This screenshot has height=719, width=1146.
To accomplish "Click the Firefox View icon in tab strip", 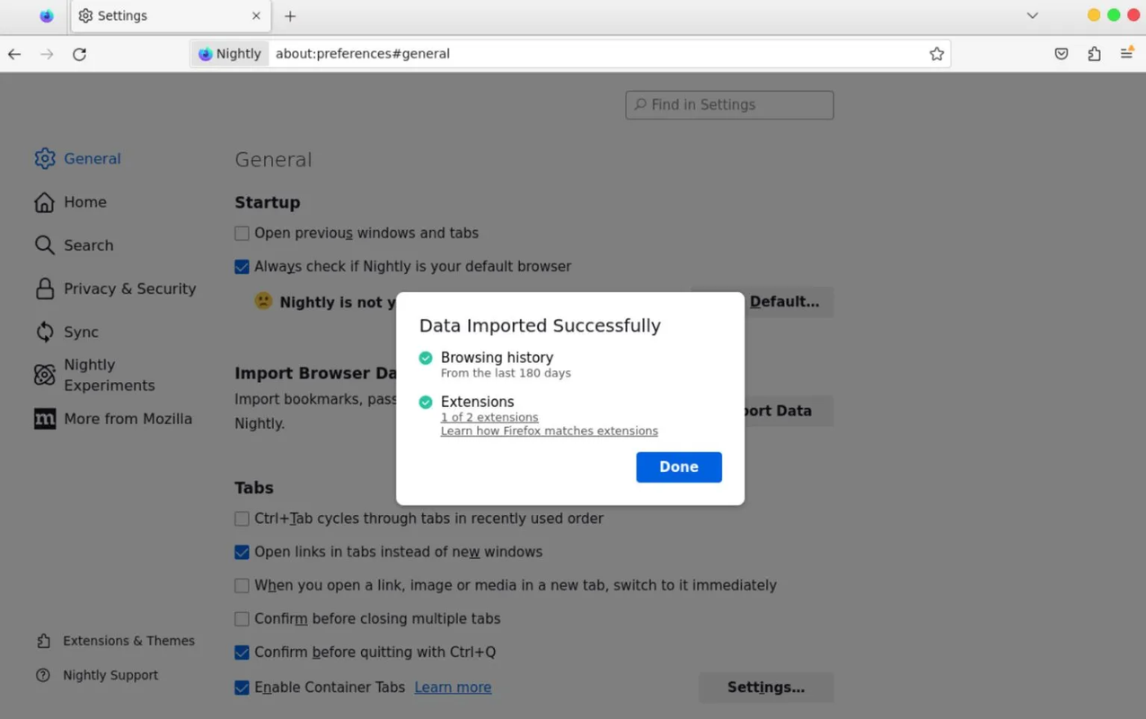I will tap(47, 16).
